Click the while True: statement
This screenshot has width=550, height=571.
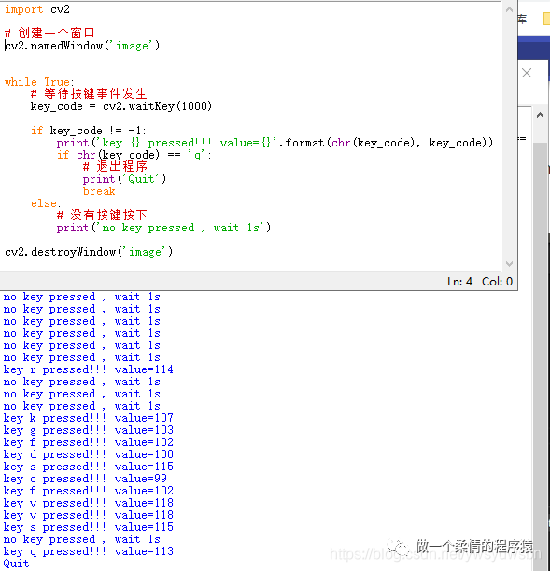point(39,82)
